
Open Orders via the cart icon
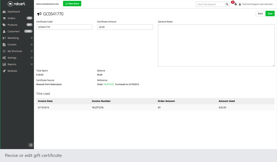(x=4, y=18)
